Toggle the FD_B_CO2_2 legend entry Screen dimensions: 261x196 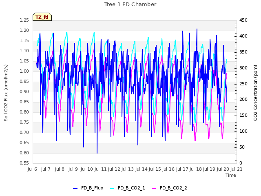click(x=169, y=188)
